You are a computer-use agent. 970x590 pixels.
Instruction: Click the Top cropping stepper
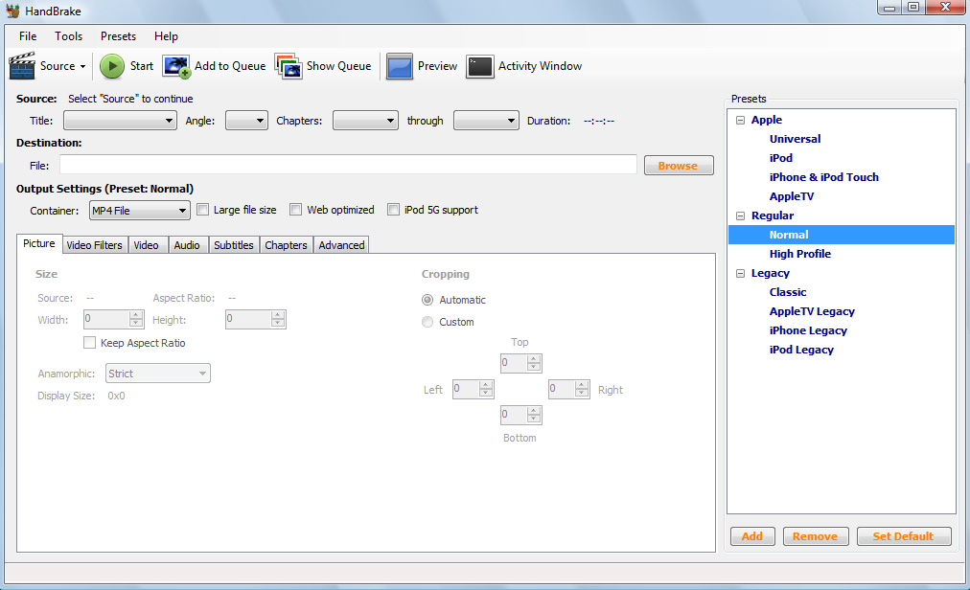[x=520, y=363]
